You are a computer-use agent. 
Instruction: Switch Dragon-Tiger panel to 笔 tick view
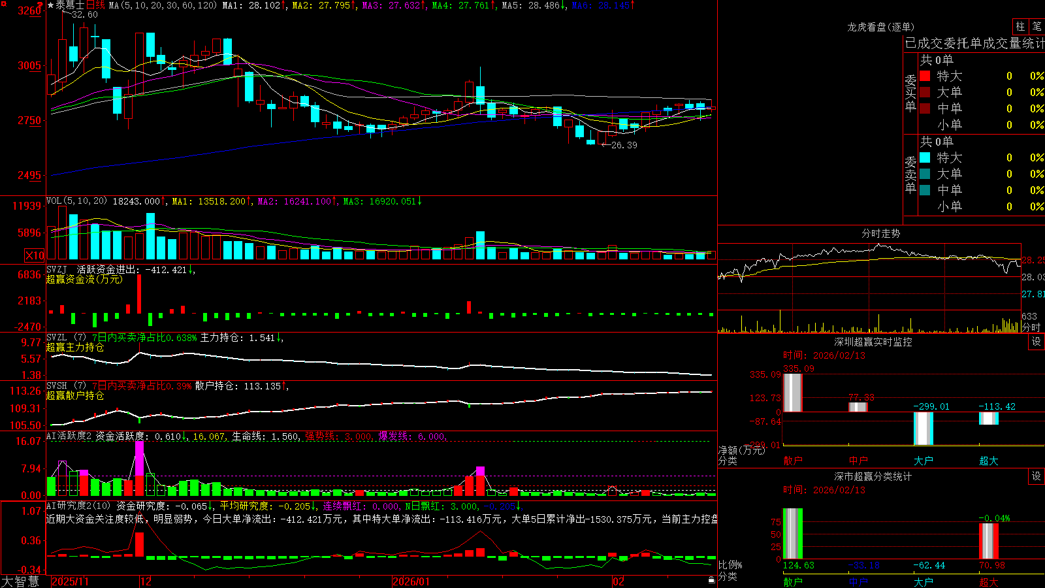pyautogui.click(x=1037, y=27)
